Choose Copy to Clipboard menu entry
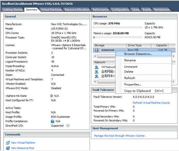 [144, 91]
